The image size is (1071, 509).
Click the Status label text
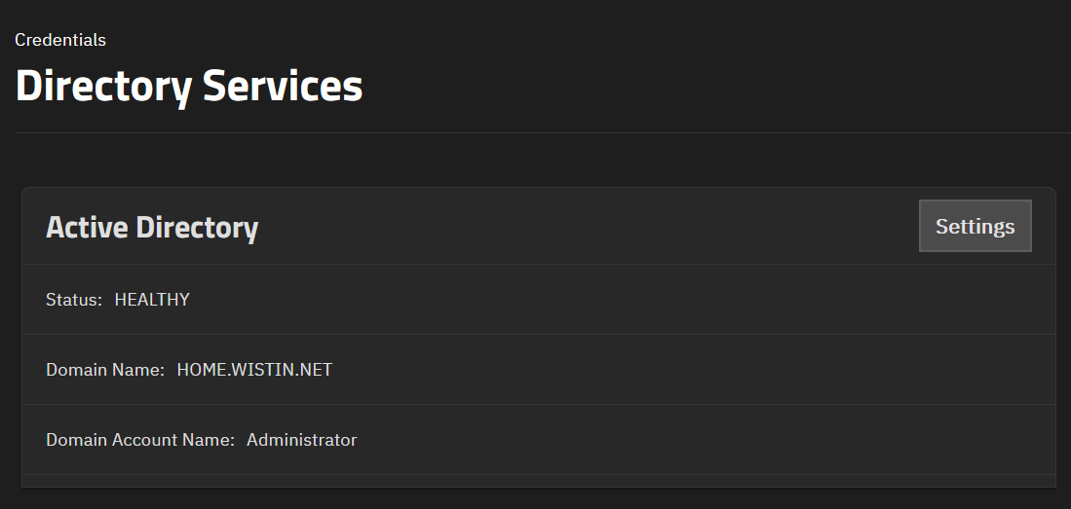74,300
